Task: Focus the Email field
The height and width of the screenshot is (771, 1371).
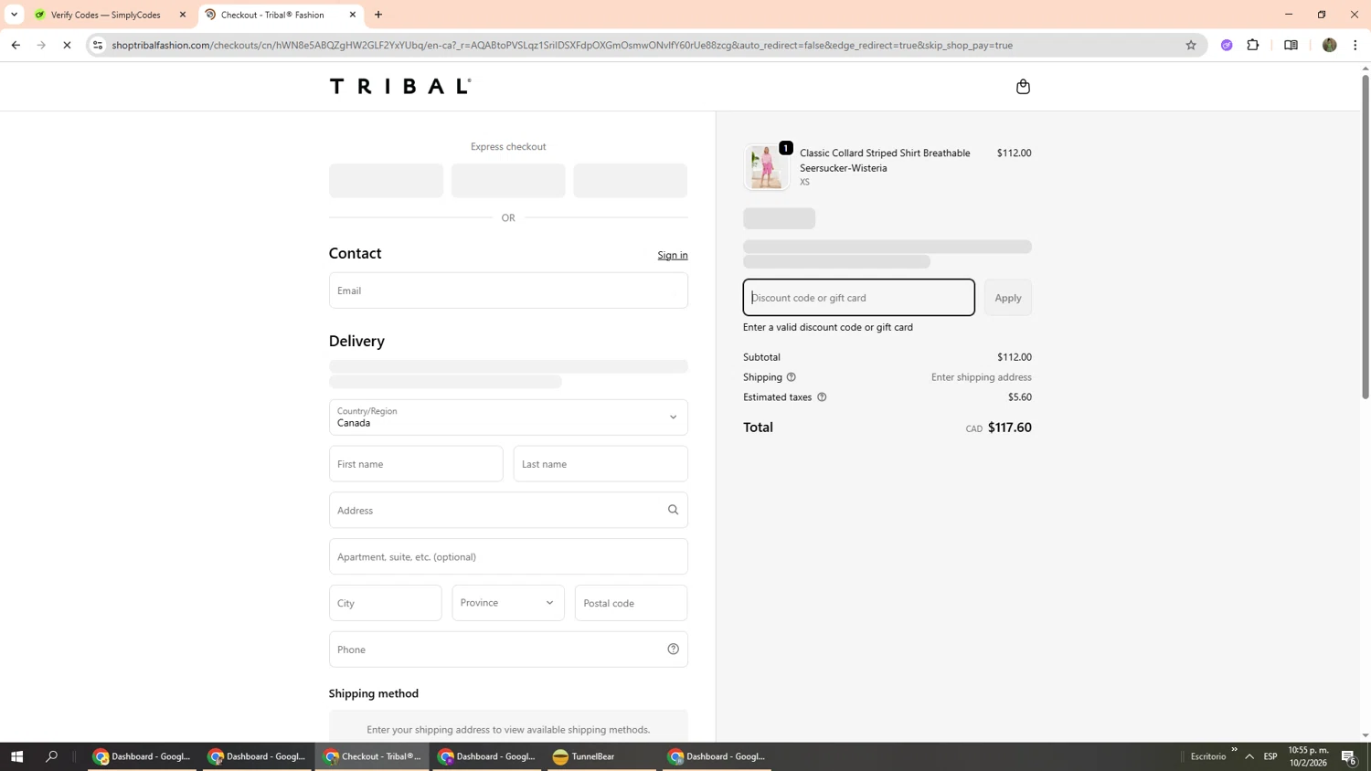Action: coord(508,290)
